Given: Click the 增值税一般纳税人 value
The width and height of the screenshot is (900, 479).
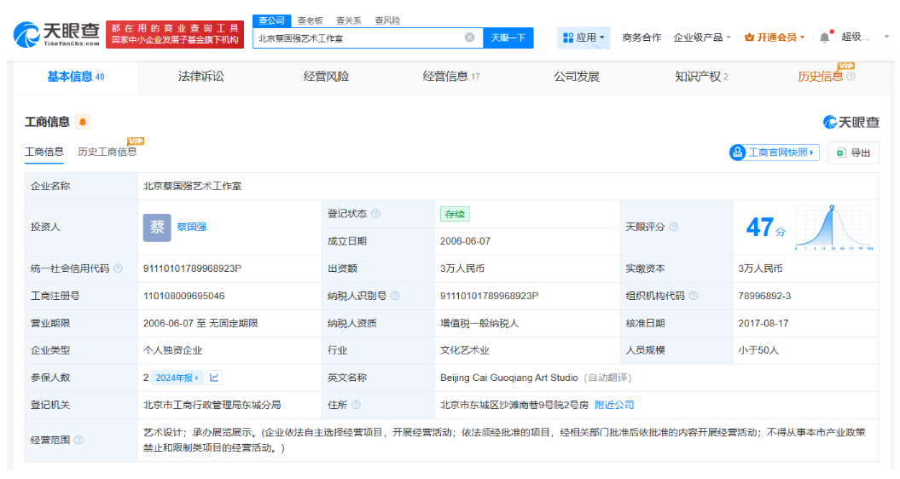Looking at the screenshot, I should [479, 324].
